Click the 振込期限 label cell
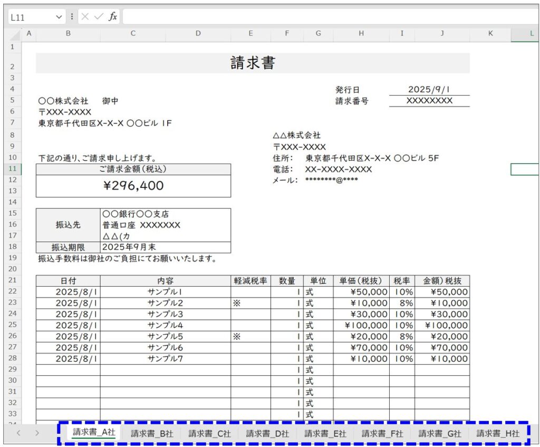 (x=68, y=248)
